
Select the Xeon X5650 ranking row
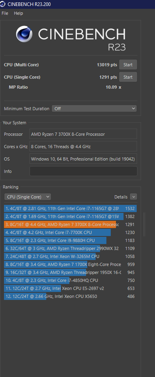tap(70, 296)
